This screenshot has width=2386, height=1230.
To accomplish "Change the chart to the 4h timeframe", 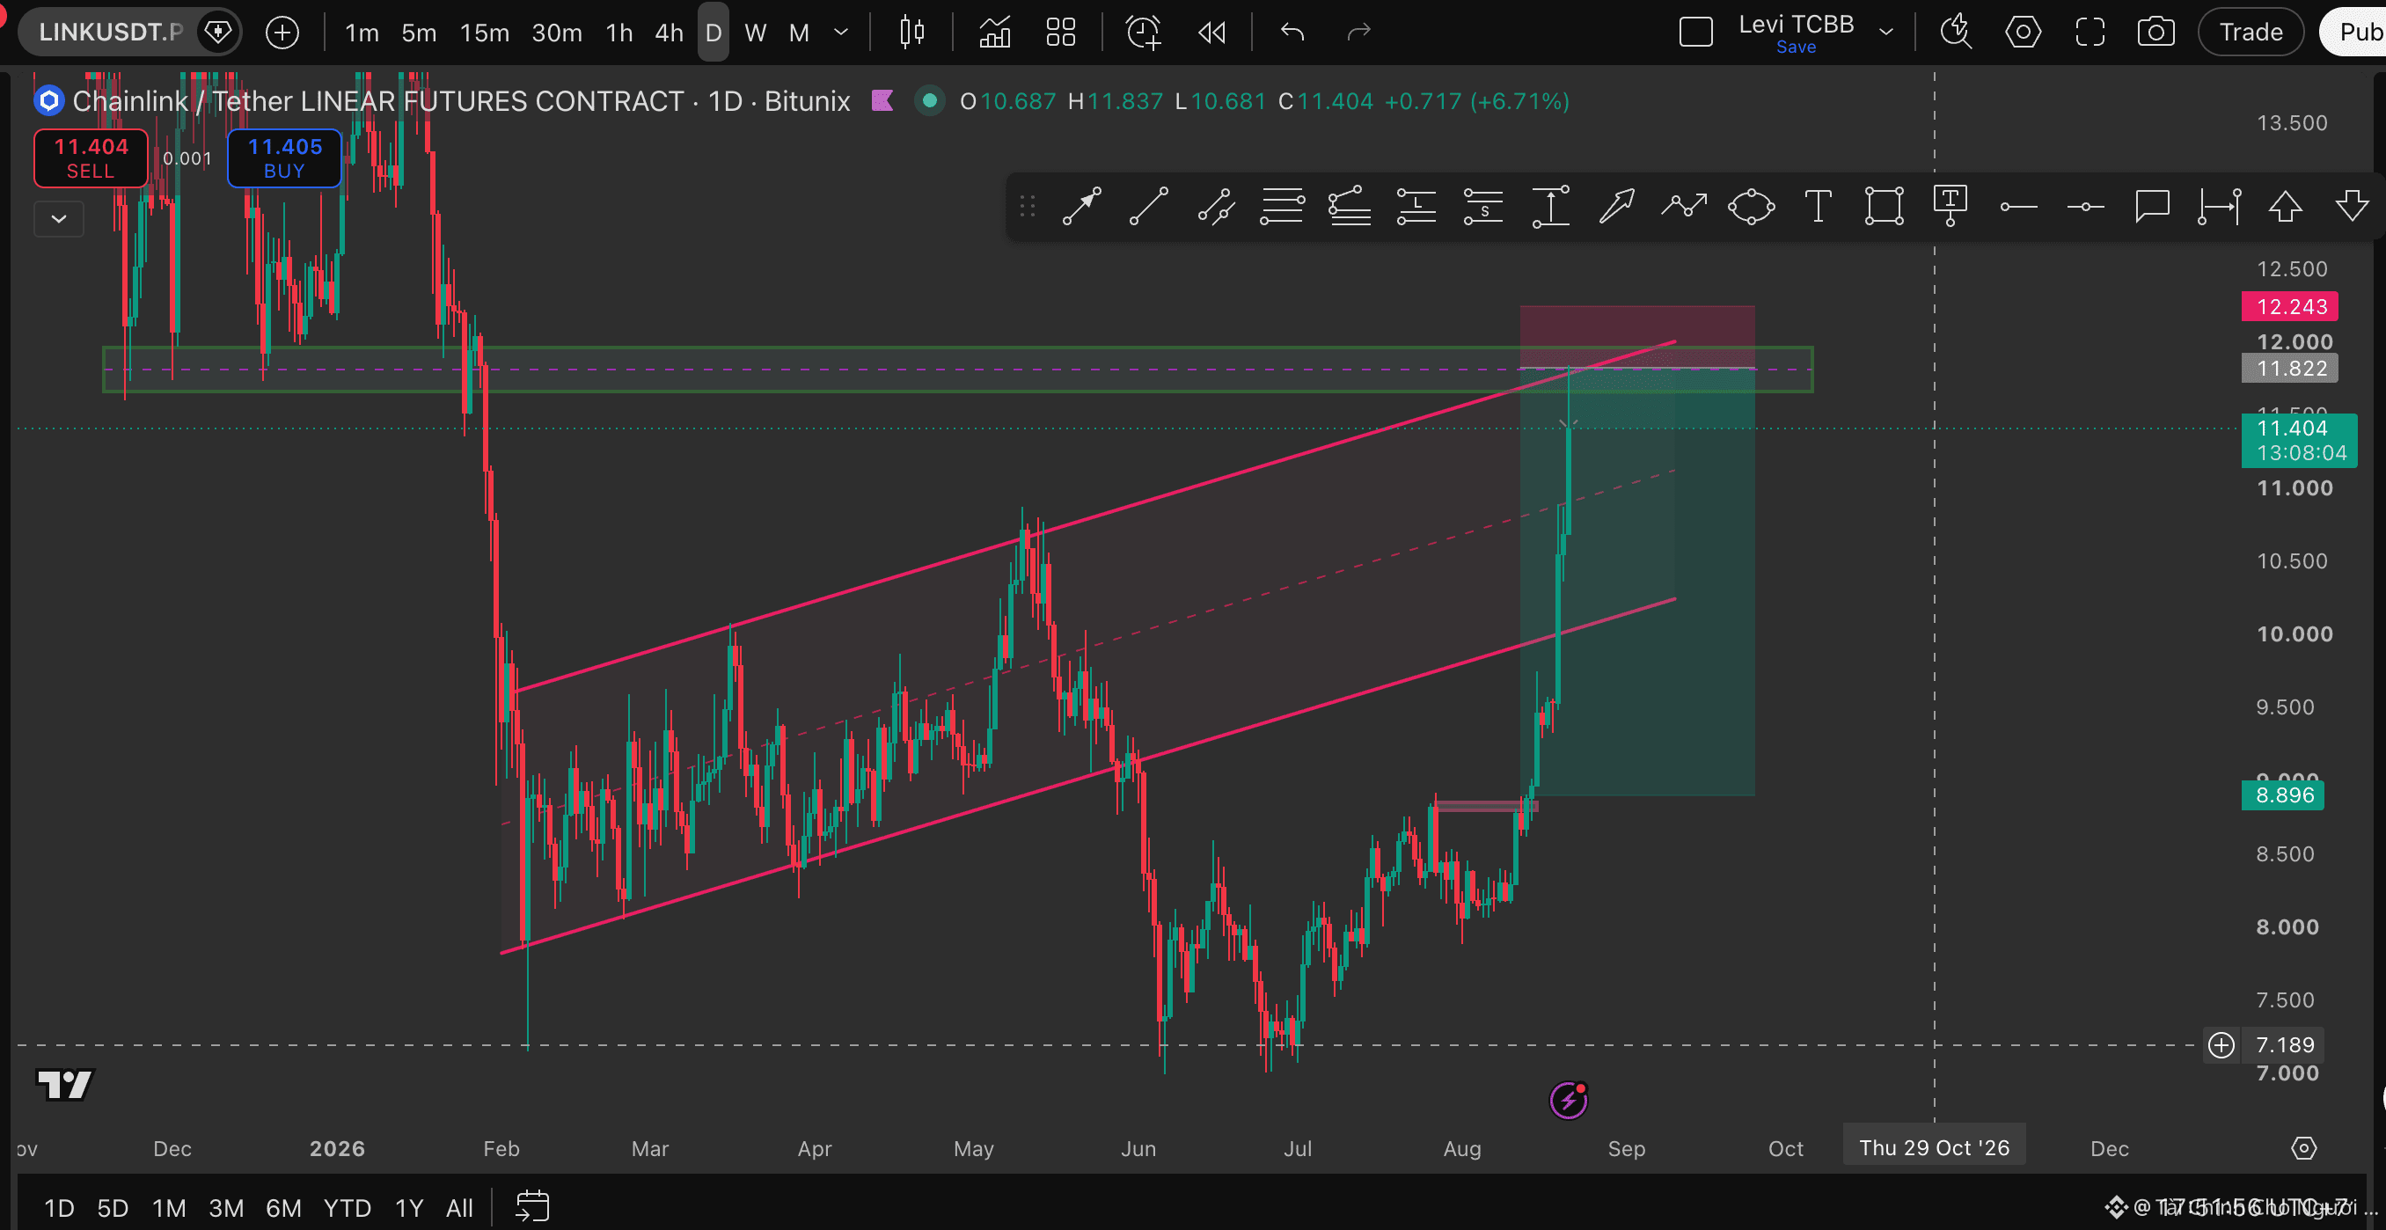I will click(x=669, y=33).
